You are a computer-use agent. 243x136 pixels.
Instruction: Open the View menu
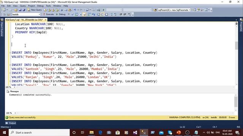pos(15,6)
